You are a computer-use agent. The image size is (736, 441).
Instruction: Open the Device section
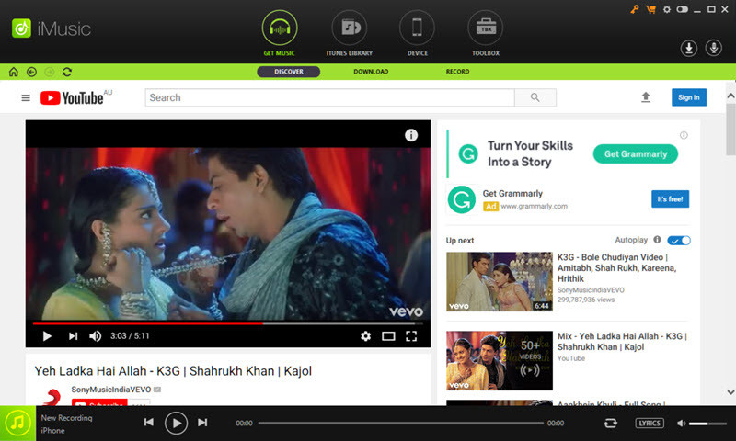(x=417, y=33)
